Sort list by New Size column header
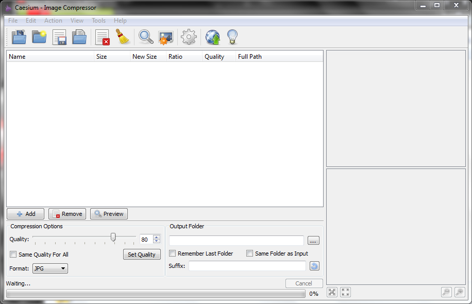This screenshot has height=304, width=472. pos(148,57)
